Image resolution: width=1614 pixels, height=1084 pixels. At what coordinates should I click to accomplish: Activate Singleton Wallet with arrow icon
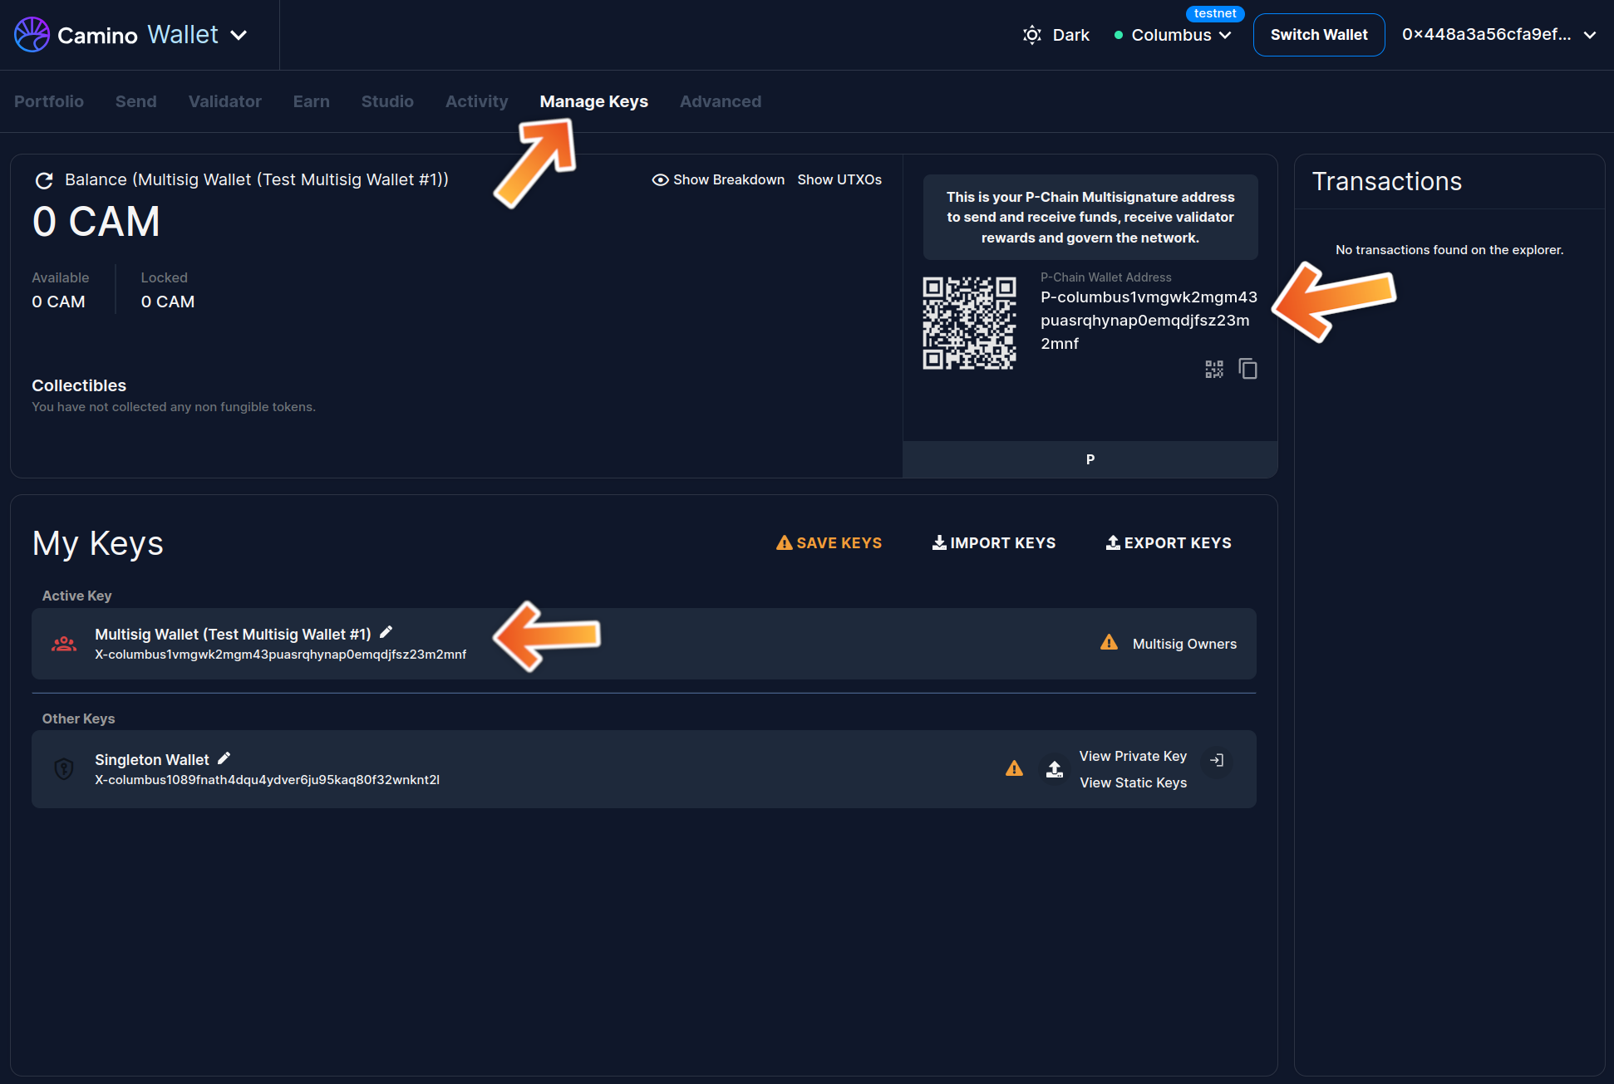click(1217, 760)
